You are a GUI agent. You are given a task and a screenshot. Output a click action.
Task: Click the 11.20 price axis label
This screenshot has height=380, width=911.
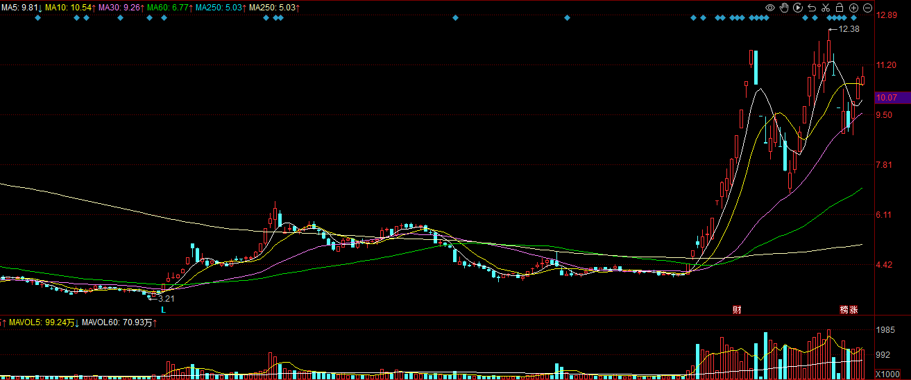click(887, 65)
